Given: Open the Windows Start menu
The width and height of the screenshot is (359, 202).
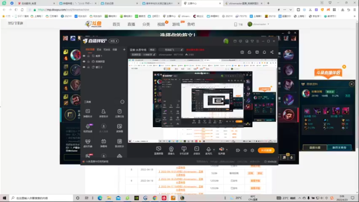Looking at the screenshot, I should [x=4, y=198].
